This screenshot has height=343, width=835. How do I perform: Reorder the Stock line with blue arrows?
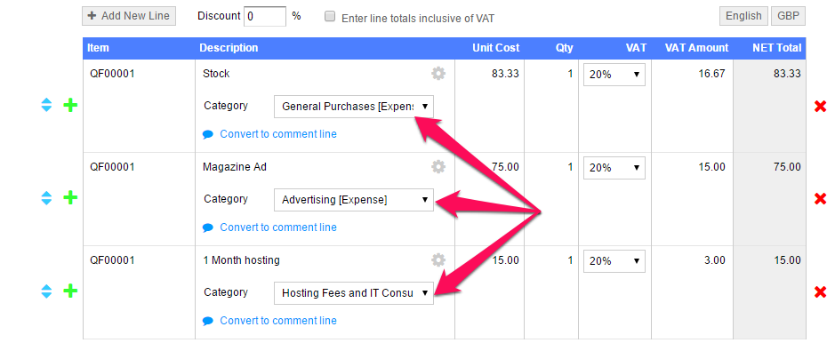pos(46,105)
